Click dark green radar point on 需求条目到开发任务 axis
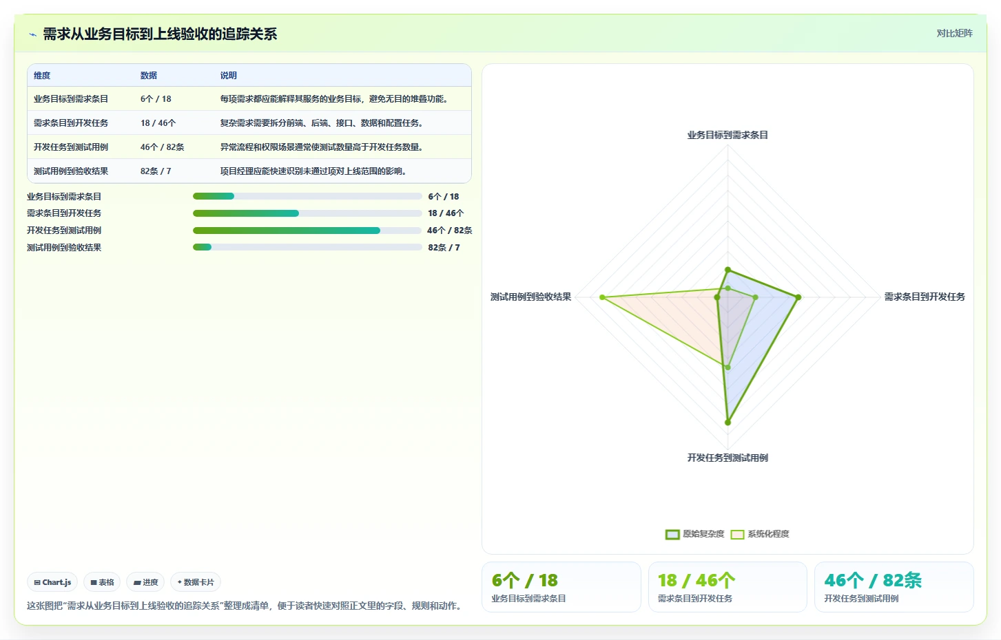The width and height of the screenshot is (1001, 640). coord(798,297)
